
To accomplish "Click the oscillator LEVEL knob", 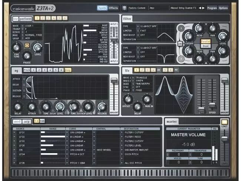I will 38,48.
